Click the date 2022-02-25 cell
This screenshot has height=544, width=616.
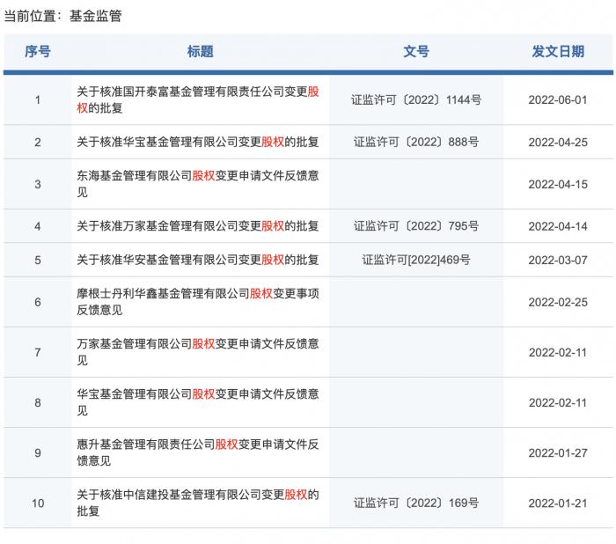pos(557,302)
